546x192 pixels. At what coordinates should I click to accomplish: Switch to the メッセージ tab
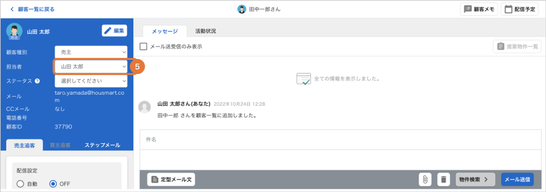click(165, 31)
